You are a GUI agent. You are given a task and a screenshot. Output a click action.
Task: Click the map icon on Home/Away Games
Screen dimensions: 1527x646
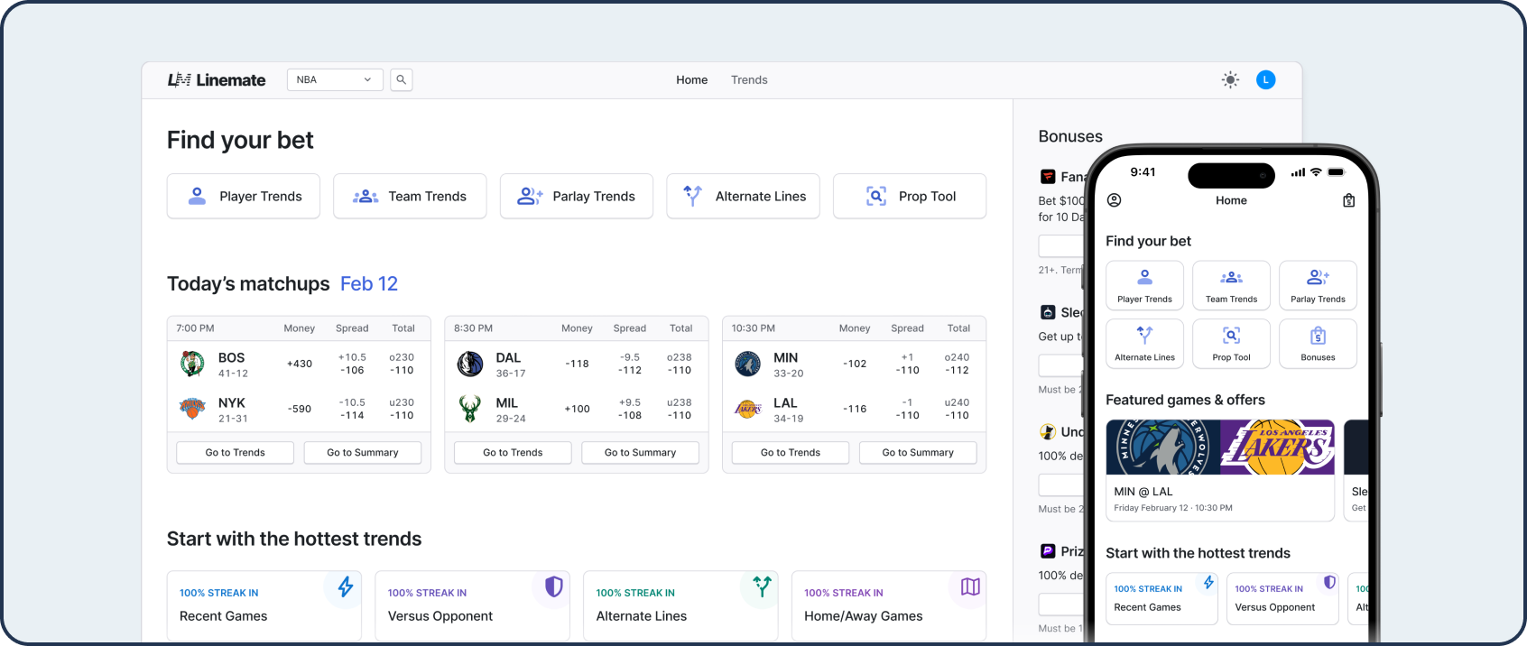coord(970,586)
